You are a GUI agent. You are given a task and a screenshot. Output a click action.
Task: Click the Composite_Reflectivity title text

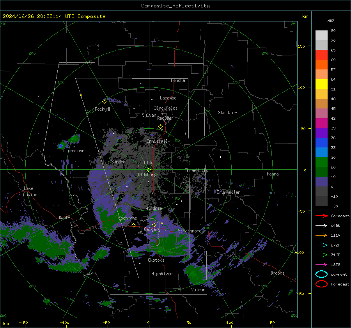point(175,6)
